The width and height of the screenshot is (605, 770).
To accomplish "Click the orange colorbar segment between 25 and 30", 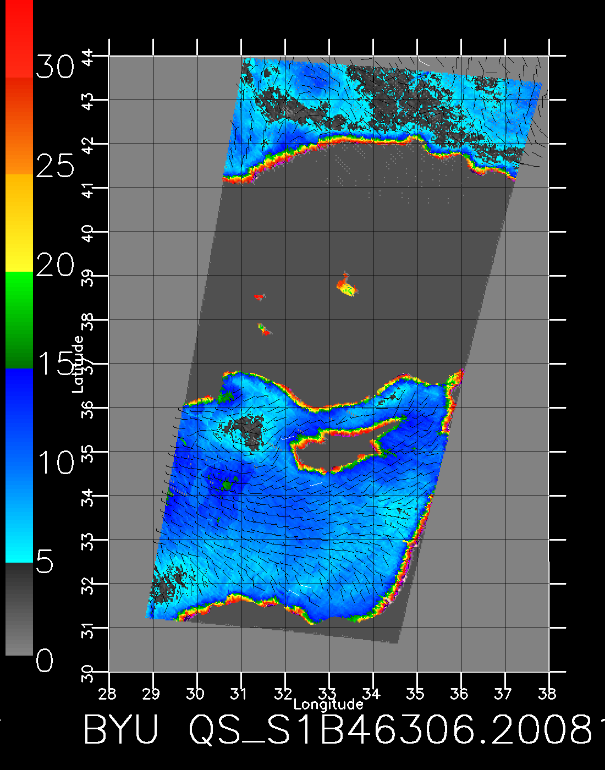I will click(x=19, y=126).
